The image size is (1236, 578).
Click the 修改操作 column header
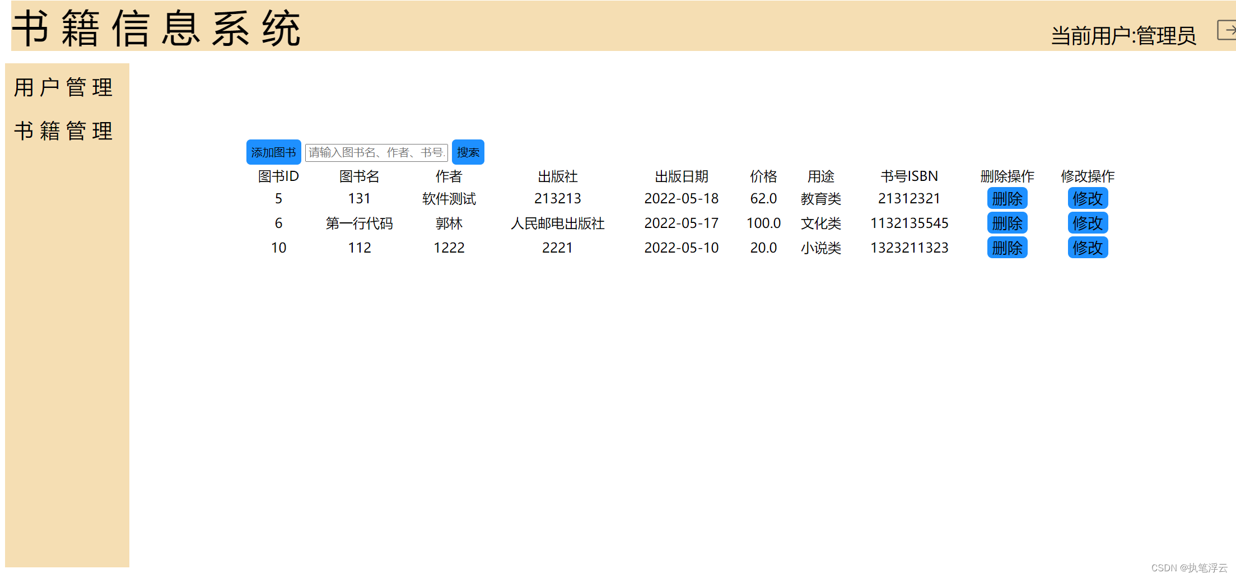(1088, 176)
